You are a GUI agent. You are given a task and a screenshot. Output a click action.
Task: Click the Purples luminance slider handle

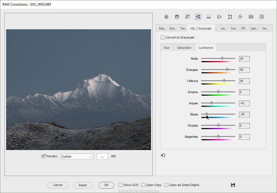click(218, 125)
